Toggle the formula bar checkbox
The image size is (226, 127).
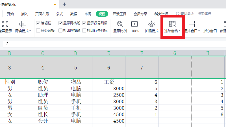pyautogui.click(x=38, y=23)
